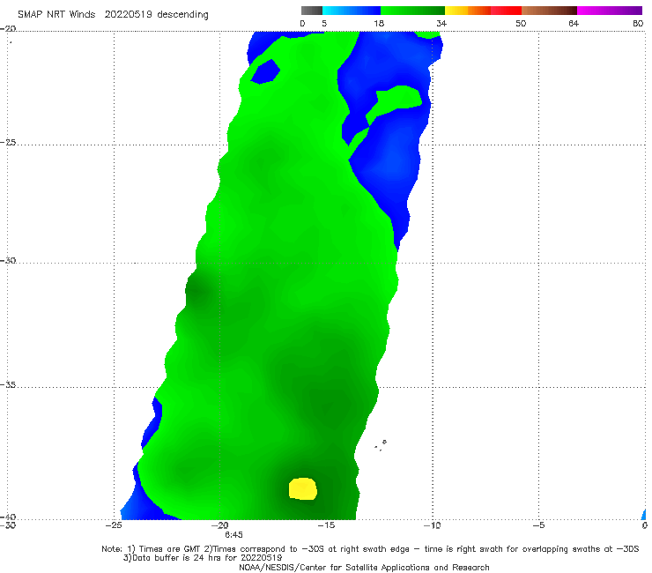Click the longitude axis label "-15"
Image resolution: width=652 pixels, height=573 pixels.
click(326, 525)
